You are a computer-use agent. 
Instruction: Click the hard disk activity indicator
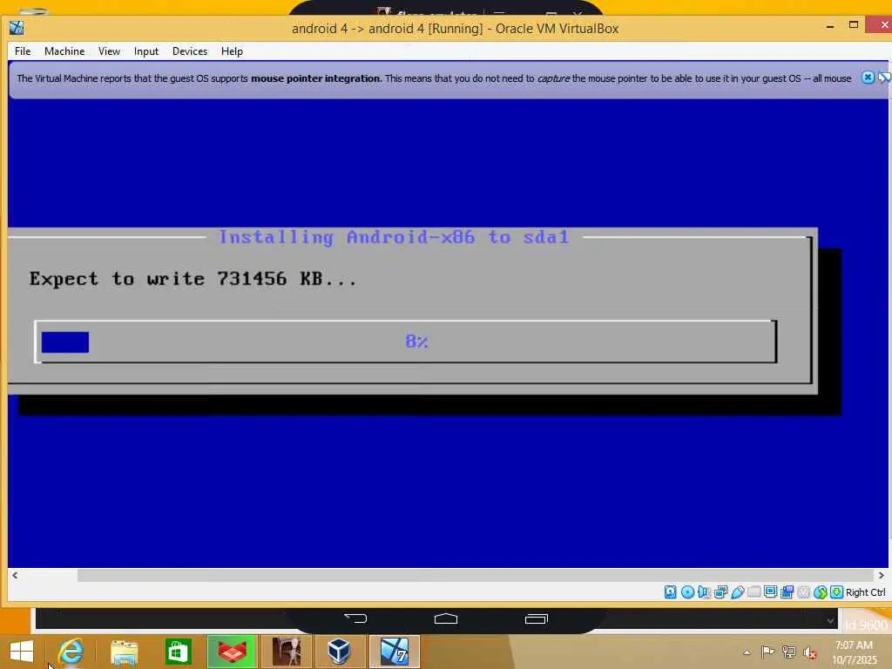[x=670, y=592]
